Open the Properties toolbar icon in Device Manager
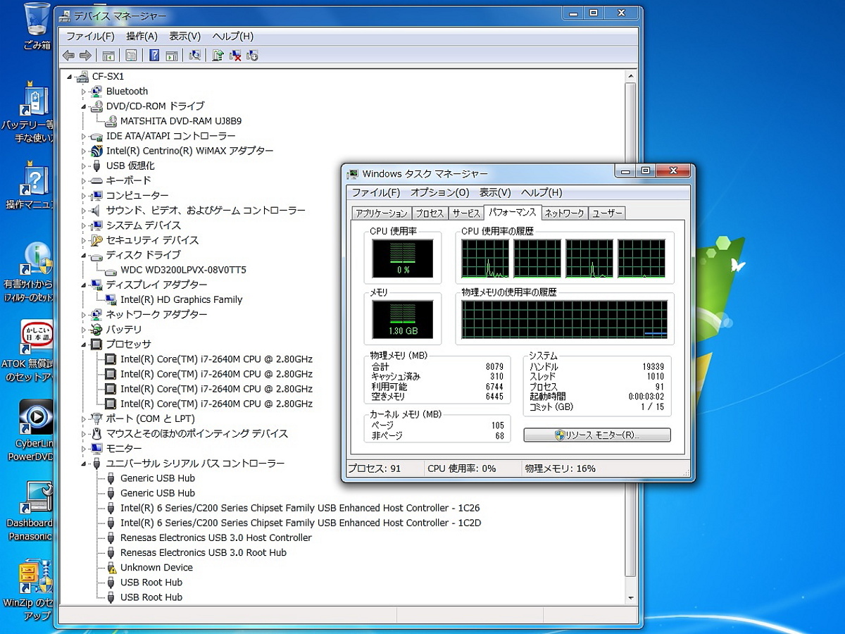Viewport: 845px width, 634px height. (131, 56)
